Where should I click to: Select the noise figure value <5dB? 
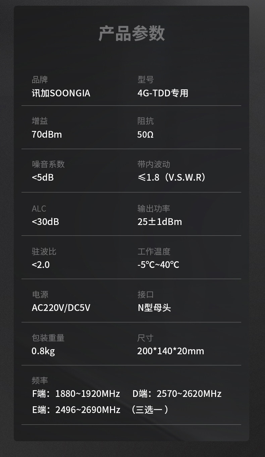(43, 177)
